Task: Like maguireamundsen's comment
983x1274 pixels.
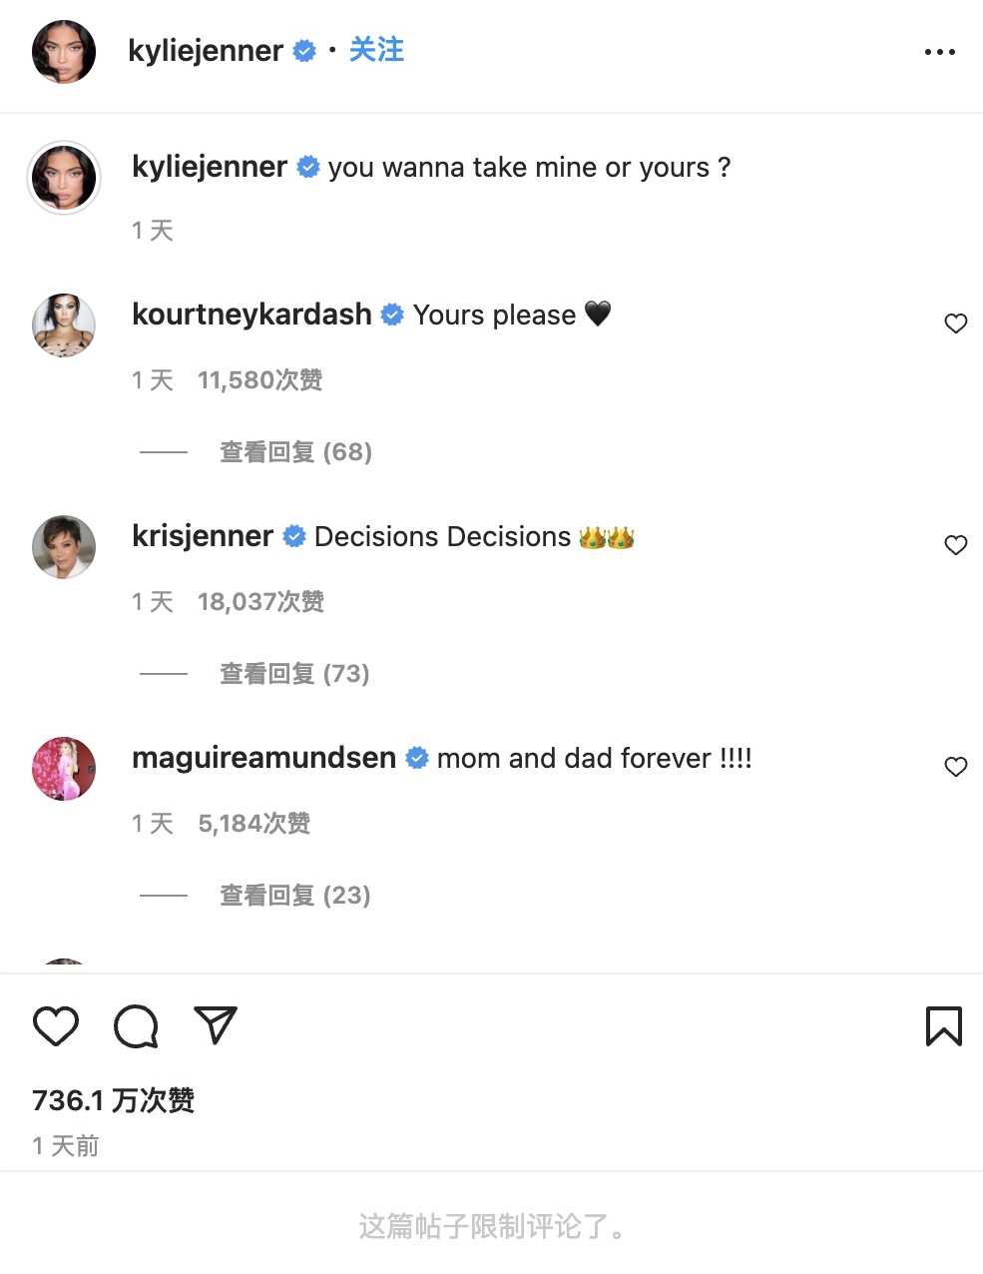Action: click(955, 767)
